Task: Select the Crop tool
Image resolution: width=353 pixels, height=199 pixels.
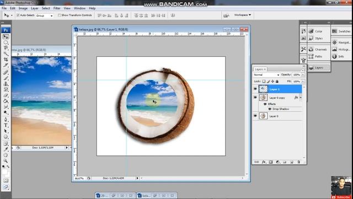Action: (x=6, y=59)
